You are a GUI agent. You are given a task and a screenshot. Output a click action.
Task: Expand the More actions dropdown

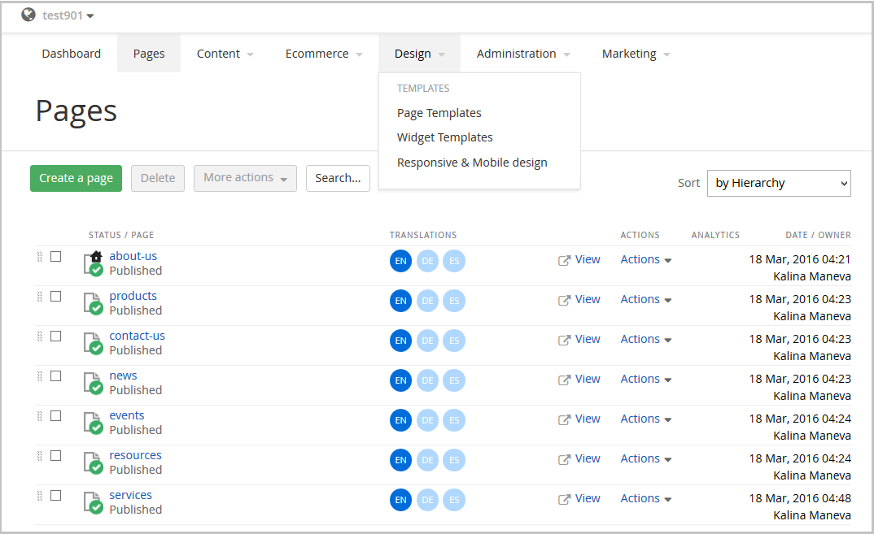coord(245,178)
